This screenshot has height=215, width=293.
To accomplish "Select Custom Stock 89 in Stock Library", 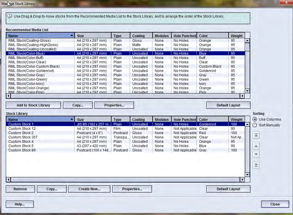I will 125,150.
